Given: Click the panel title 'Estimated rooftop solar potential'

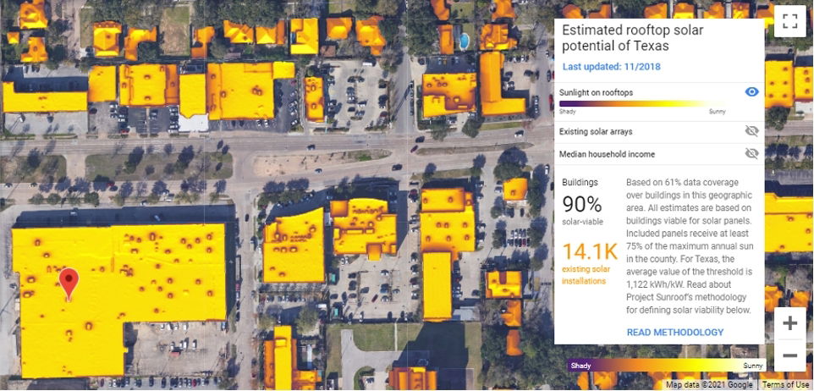Looking at the screenshot, I should 632,37.
